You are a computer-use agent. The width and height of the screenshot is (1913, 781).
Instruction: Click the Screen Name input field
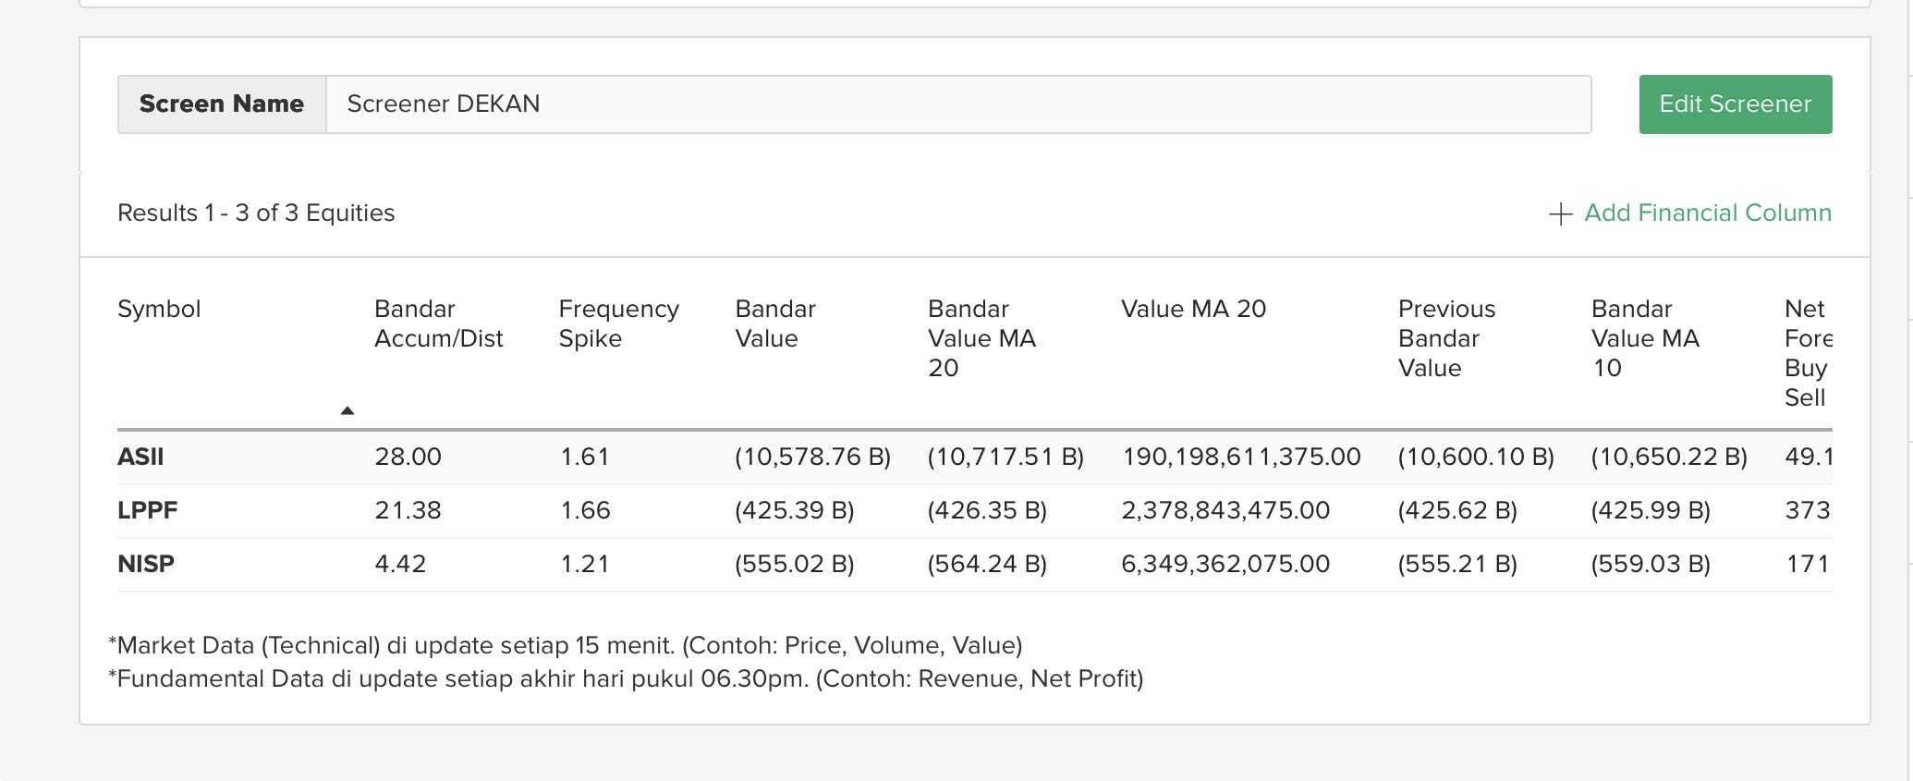(x=957, y=104)
